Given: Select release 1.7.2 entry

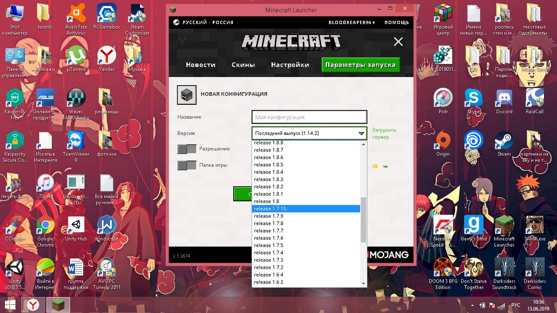Looking at the screenshot, I should (306, 267).
